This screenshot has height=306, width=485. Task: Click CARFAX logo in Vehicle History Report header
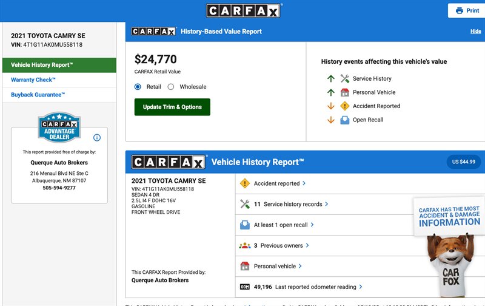click(169, 162)
